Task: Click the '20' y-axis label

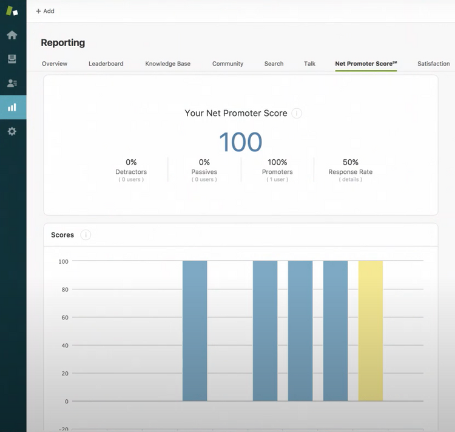Action: point(65,373)
